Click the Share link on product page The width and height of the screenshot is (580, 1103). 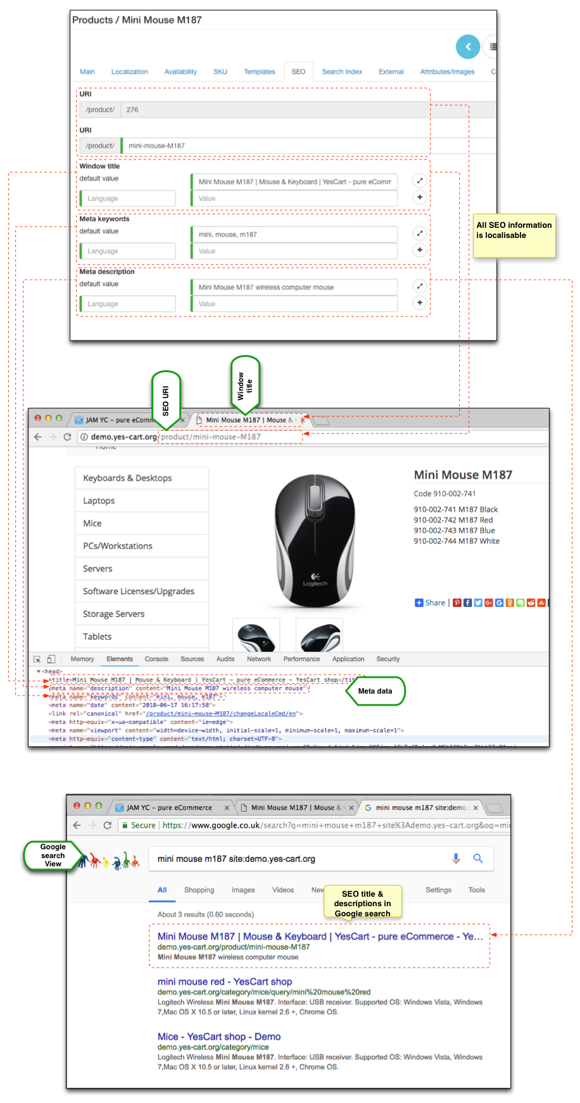click(430, 602)
